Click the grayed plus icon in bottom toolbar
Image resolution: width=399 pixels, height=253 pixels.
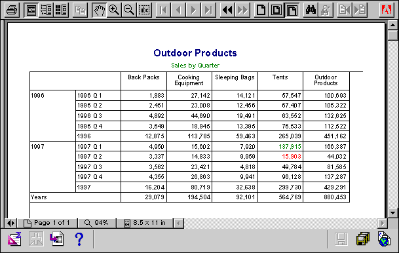(36, 239)
